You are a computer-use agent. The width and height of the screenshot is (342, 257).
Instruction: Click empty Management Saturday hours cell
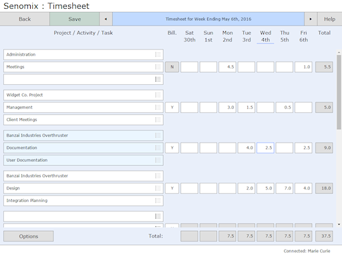tap(189, 107)
